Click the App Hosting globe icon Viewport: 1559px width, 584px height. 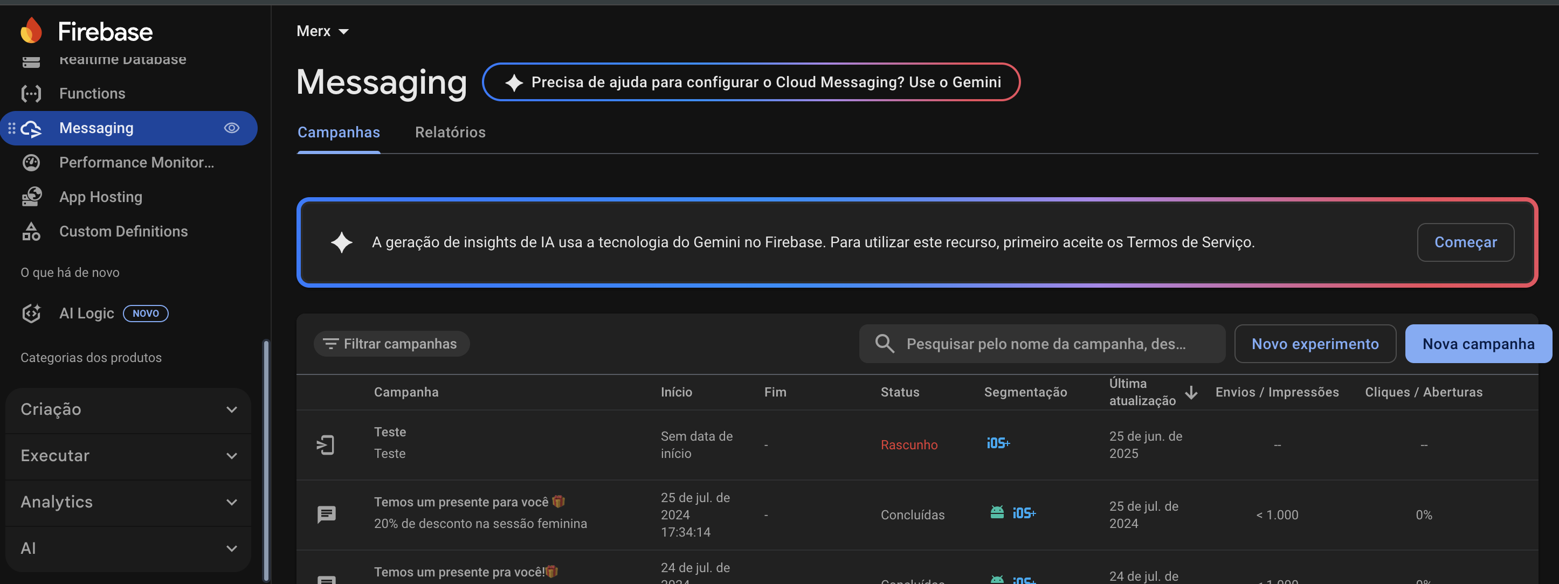31,197
